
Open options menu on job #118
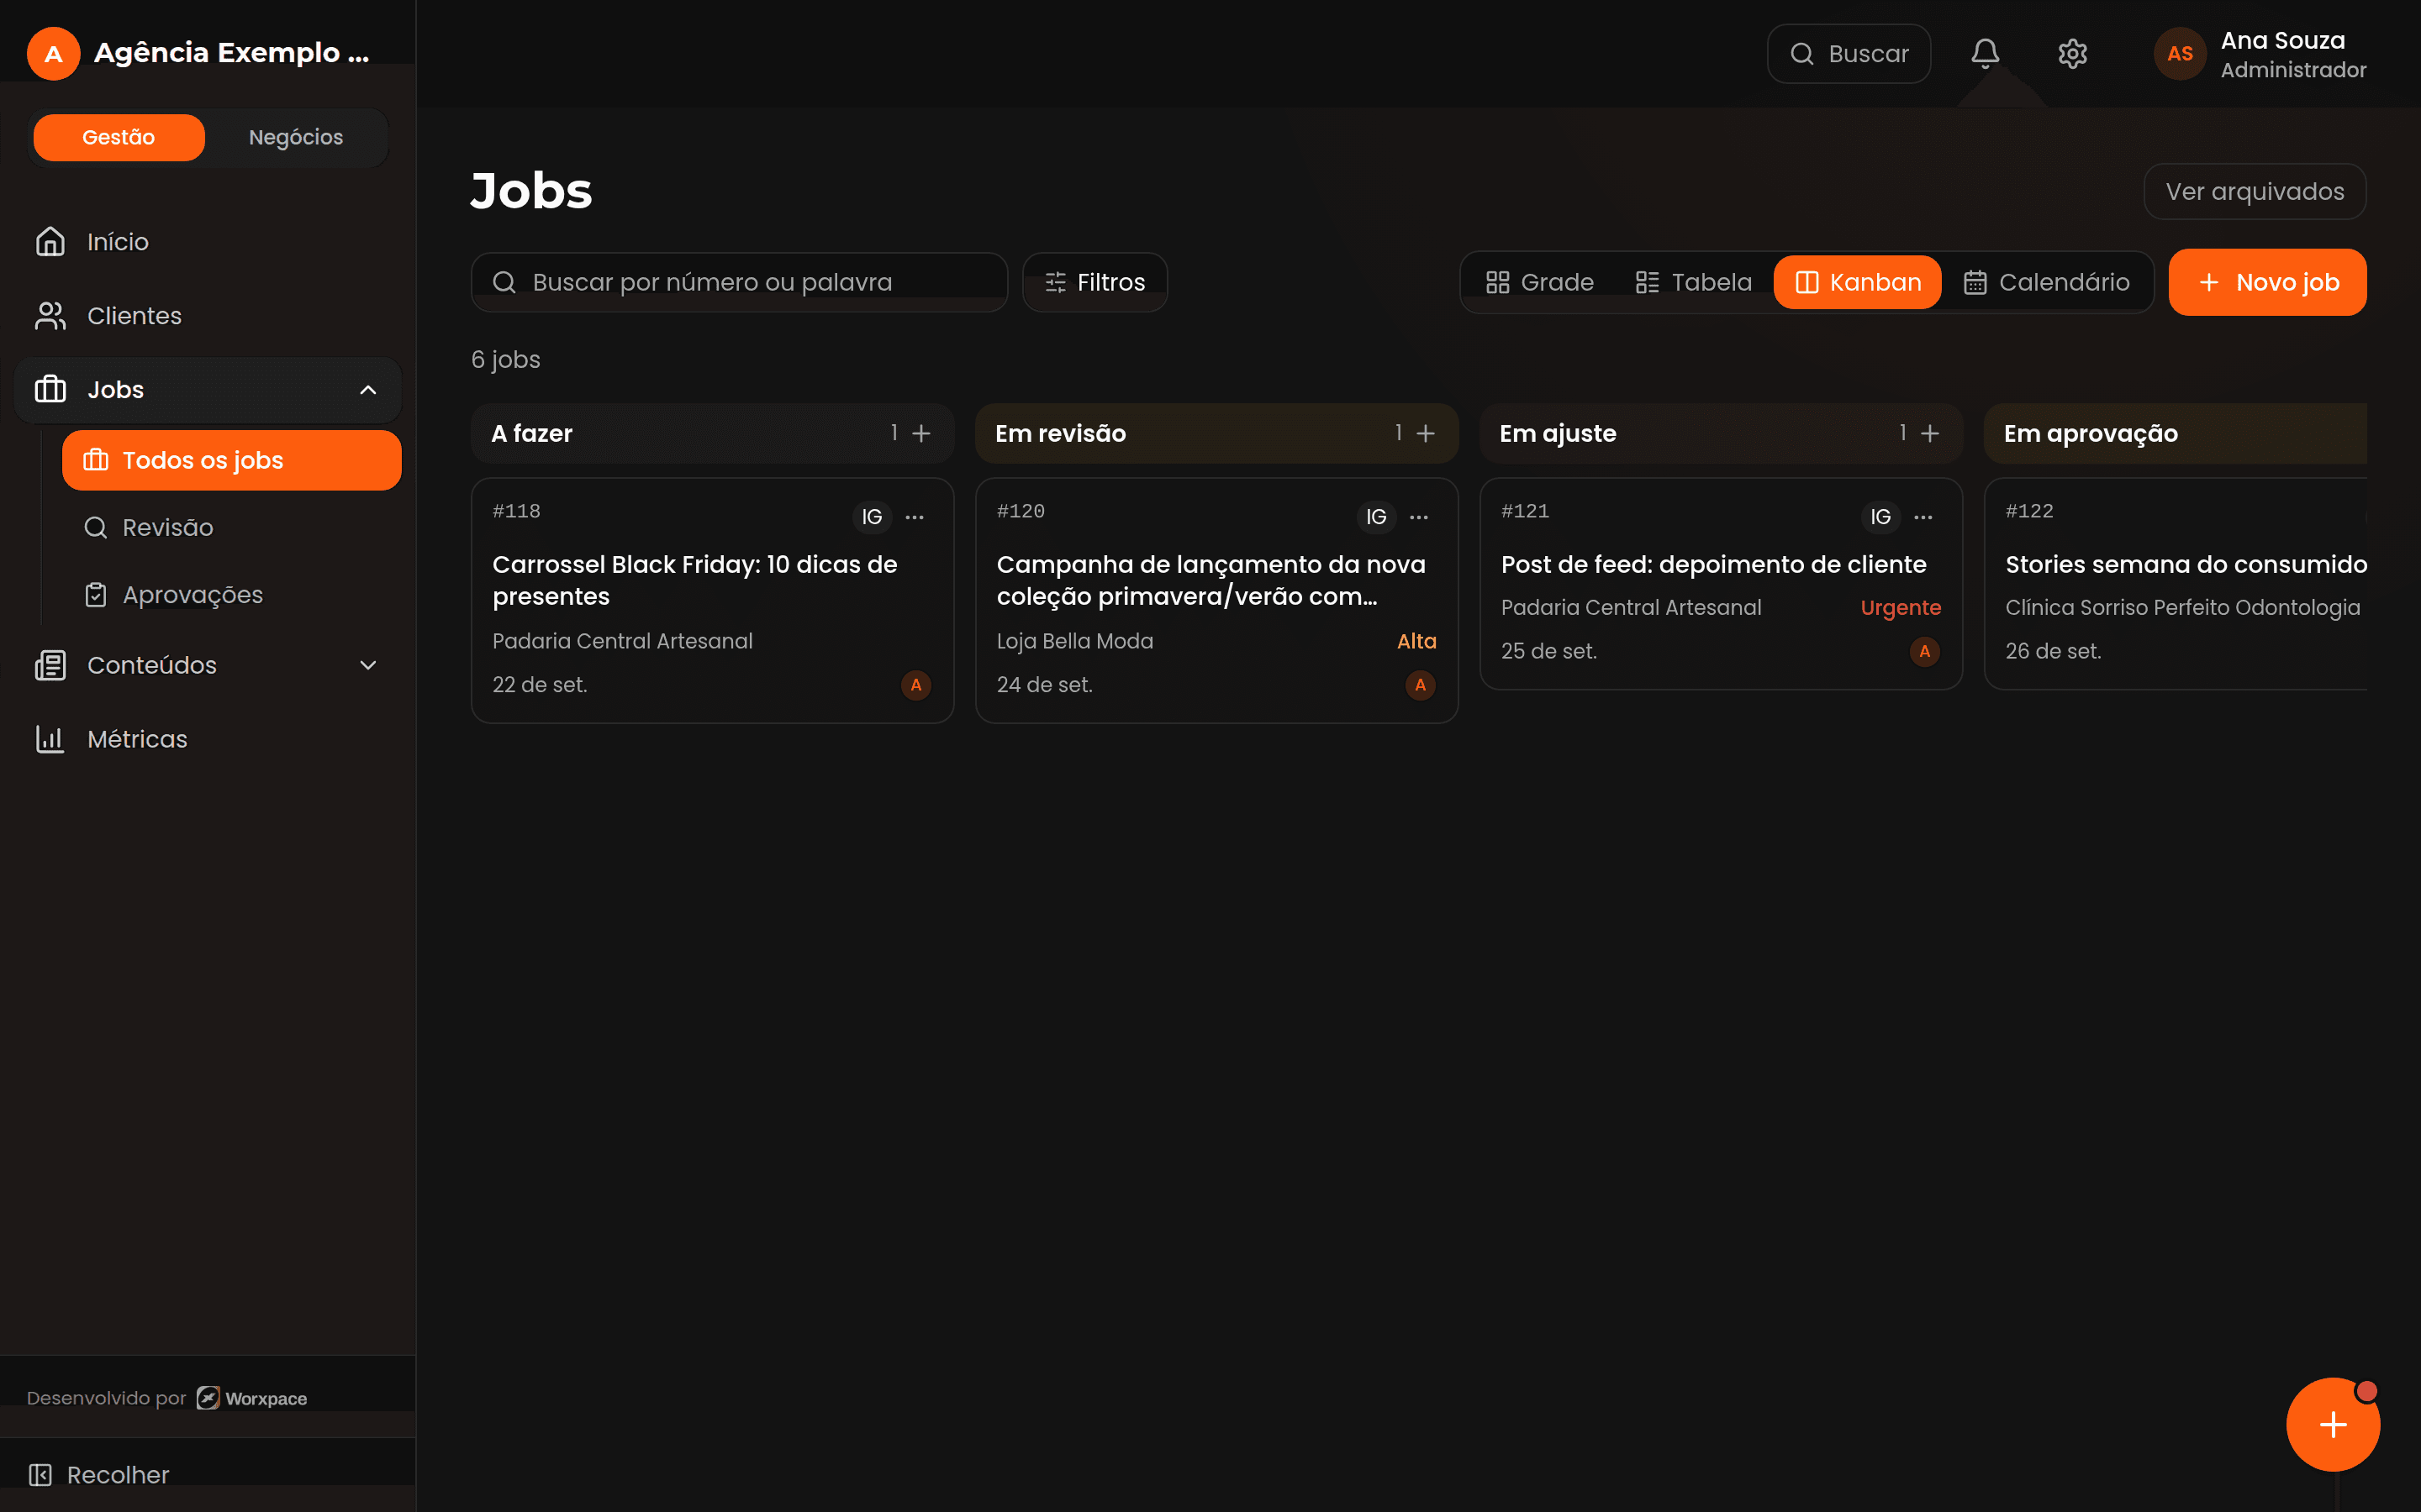tap(915, 517)
